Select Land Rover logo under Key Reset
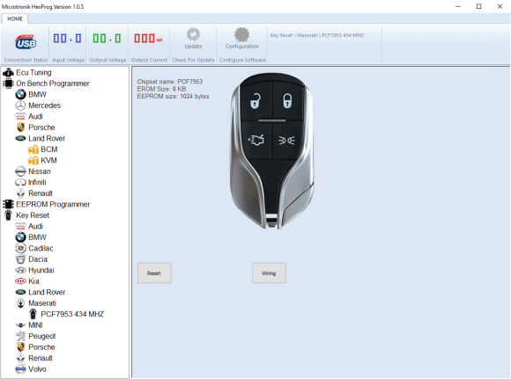511x379 pixels. (x=20, y=292)
